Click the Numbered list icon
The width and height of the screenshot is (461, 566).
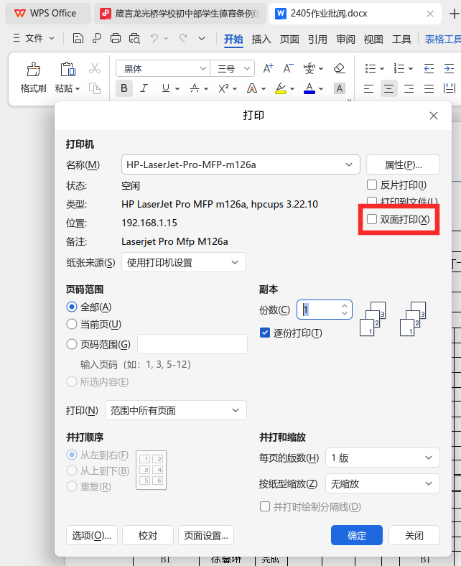coord(399,68)
